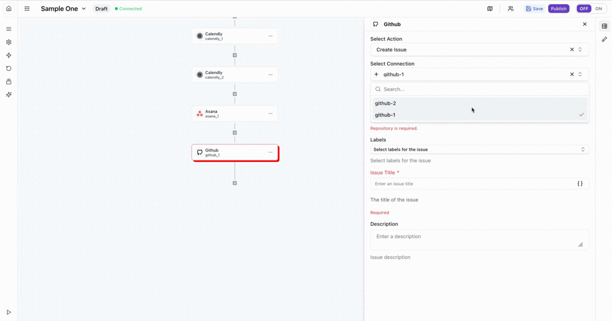Open the apps grid icon

pyautogui.click(x=27, y=8)
